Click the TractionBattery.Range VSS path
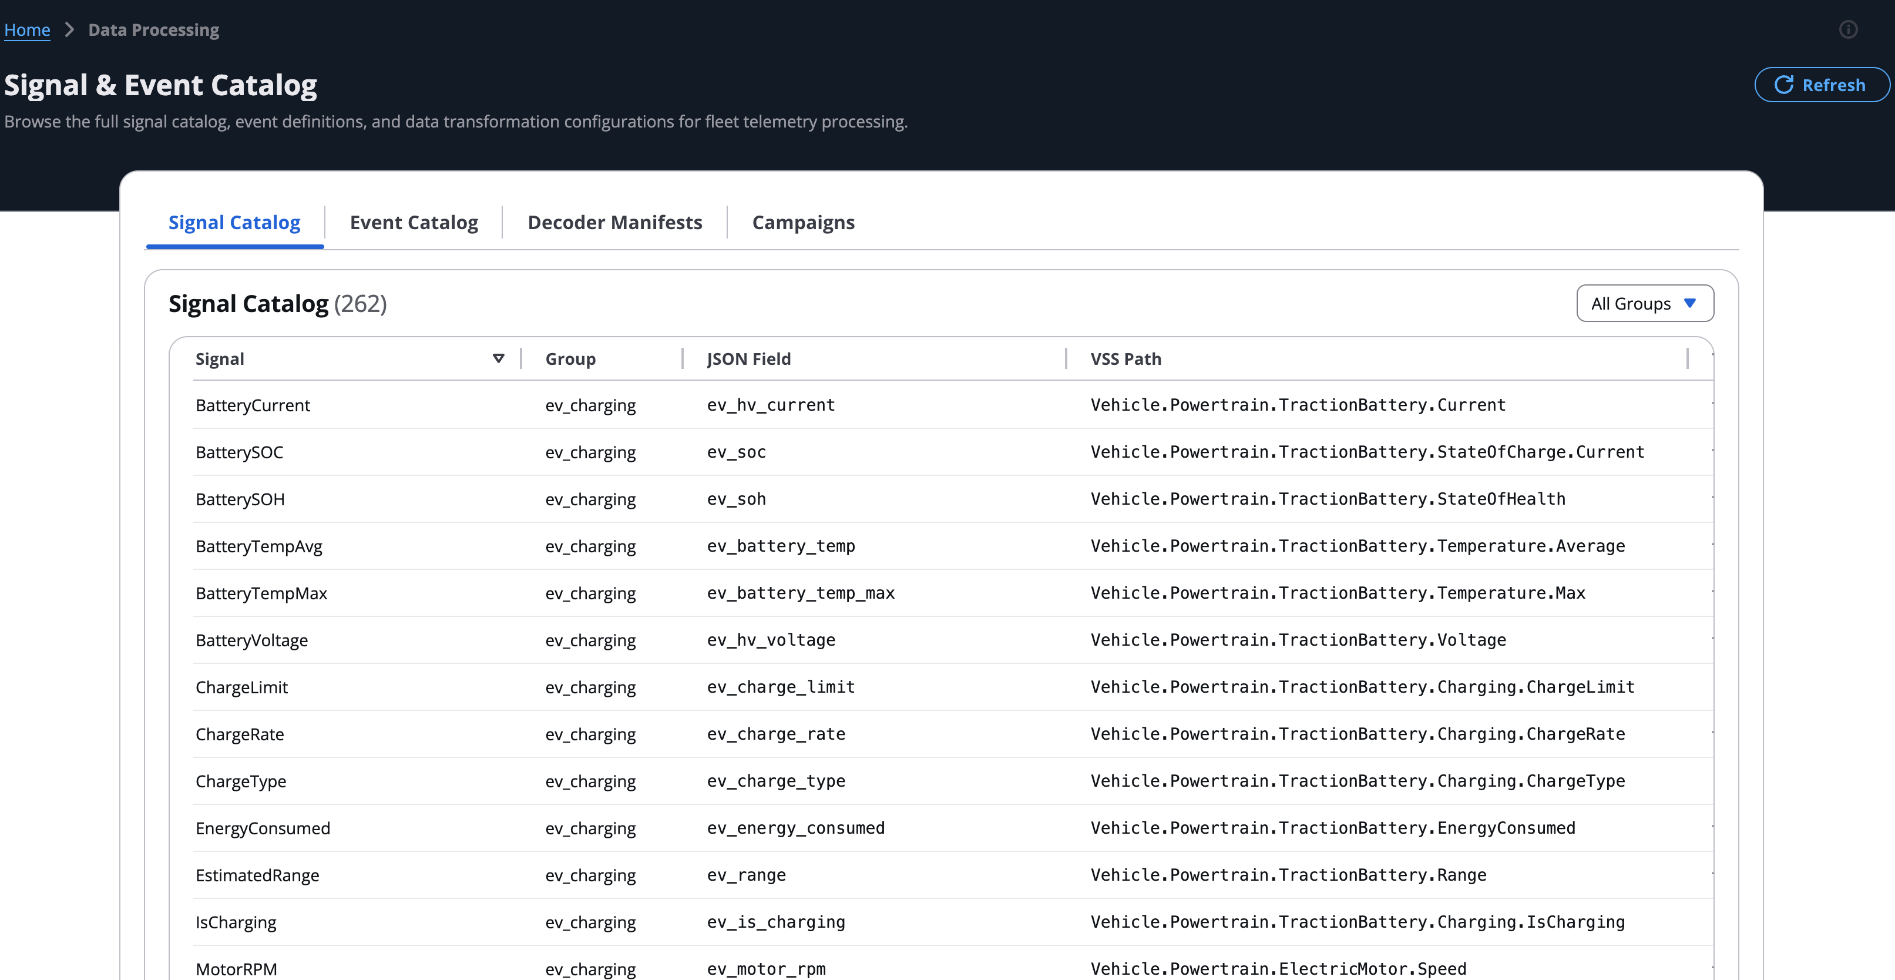Viewport: 1895px width, 980px height. 1288,875
